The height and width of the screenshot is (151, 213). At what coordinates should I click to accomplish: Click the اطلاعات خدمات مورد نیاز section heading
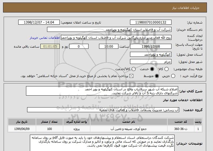(x=183, y=100)
